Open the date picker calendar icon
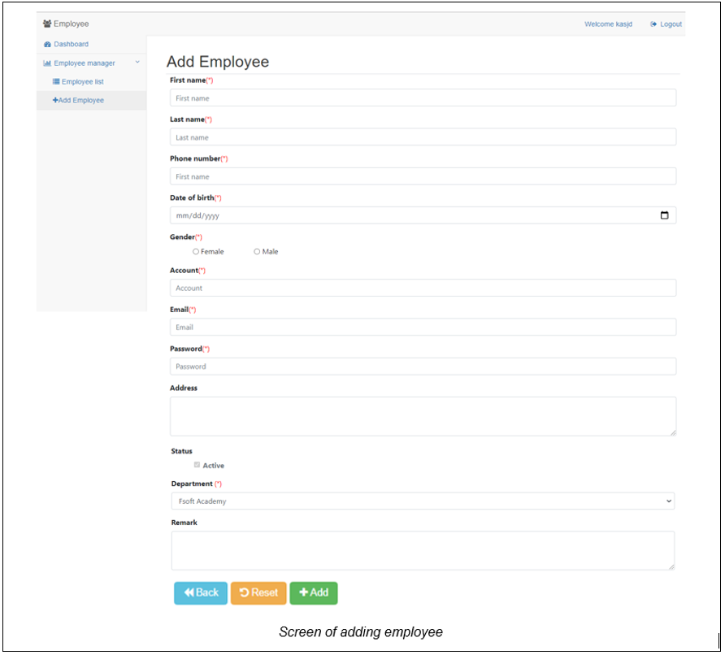Viewport: 725px width, 655px height. 666,215
